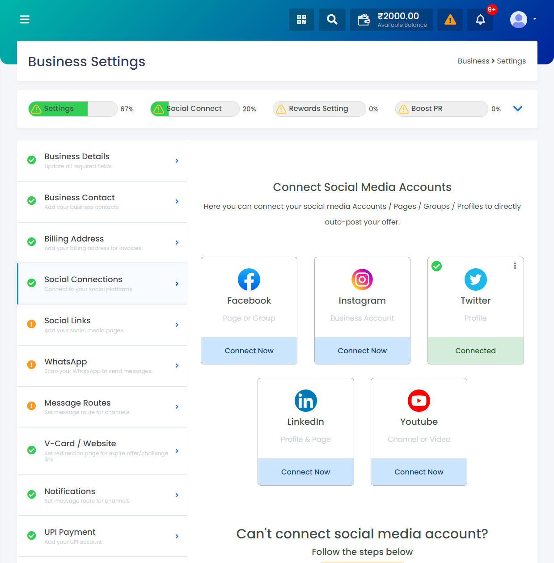Open the Notifications section
The width and height of the screenshot is (554, 563).
point(102,495)
